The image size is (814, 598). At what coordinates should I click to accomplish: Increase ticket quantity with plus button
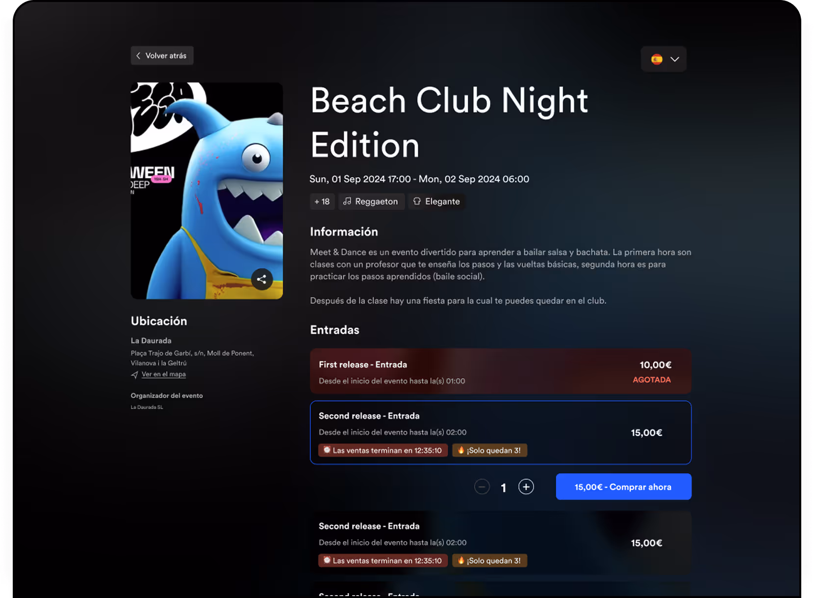pyautogui.click(x=526, y=487)
